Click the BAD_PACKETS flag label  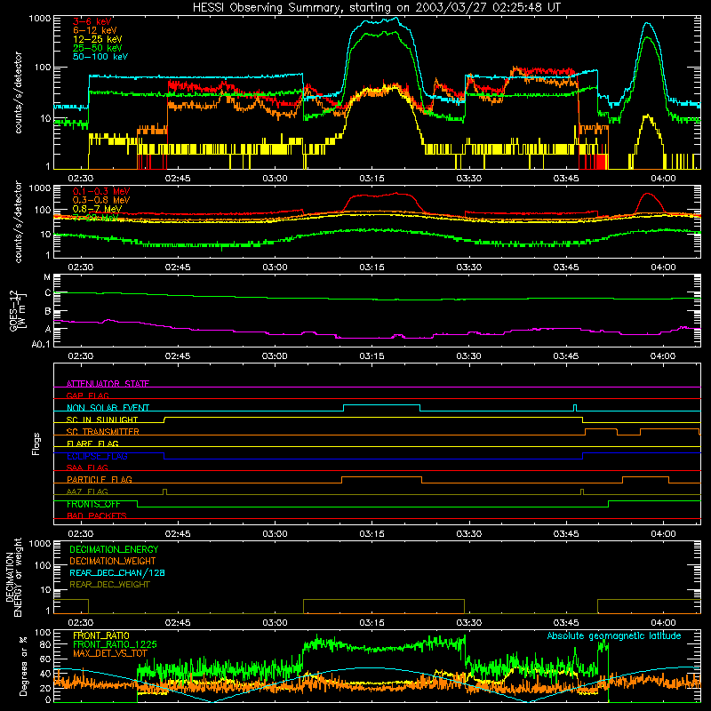point(97,516)
